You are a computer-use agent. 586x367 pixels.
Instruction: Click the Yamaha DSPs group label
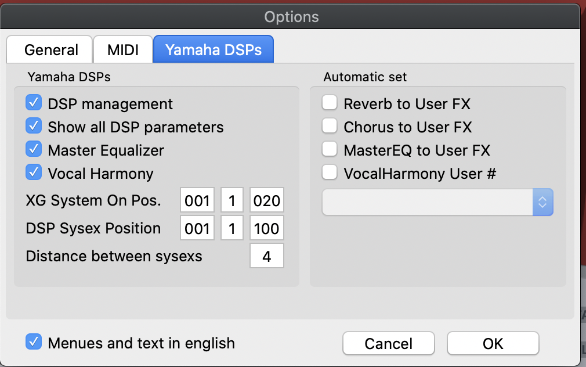69,77
